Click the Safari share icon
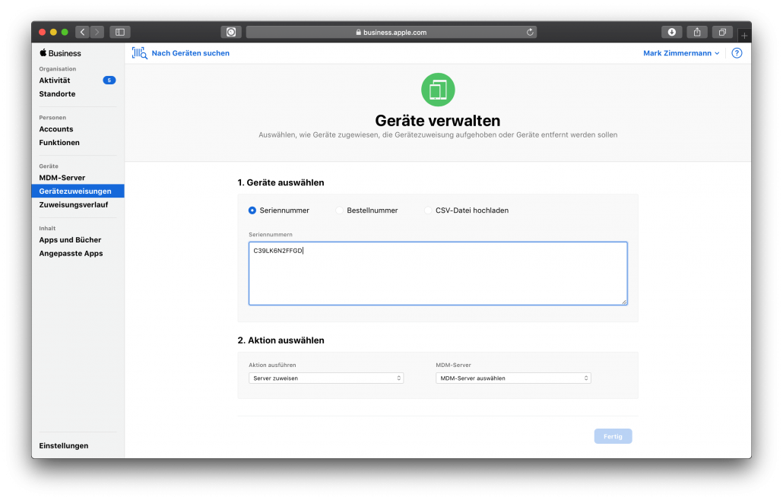Viewport: 783px width, 500px height. pos(697,32)
